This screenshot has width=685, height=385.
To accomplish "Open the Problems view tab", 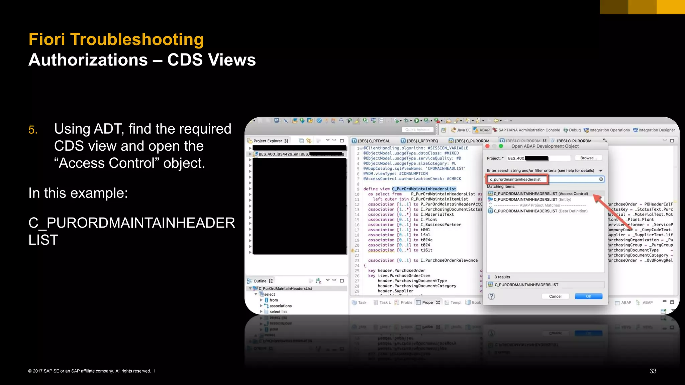I will click(x=403, y=302).
